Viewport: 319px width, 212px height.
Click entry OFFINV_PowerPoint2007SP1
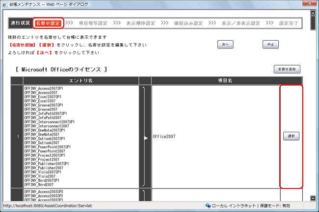pos(48,147)
